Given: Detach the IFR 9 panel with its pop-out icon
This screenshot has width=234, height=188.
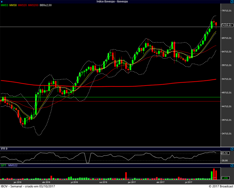Looking at the screenshot, I should click(x=231, y=149).
